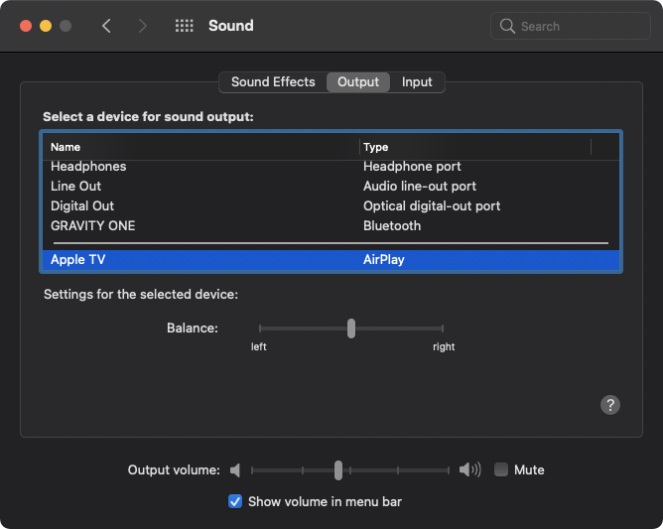Open the Input tab
Image resolution: width=663 pixels, height=529 pixels.
[417, 82]
